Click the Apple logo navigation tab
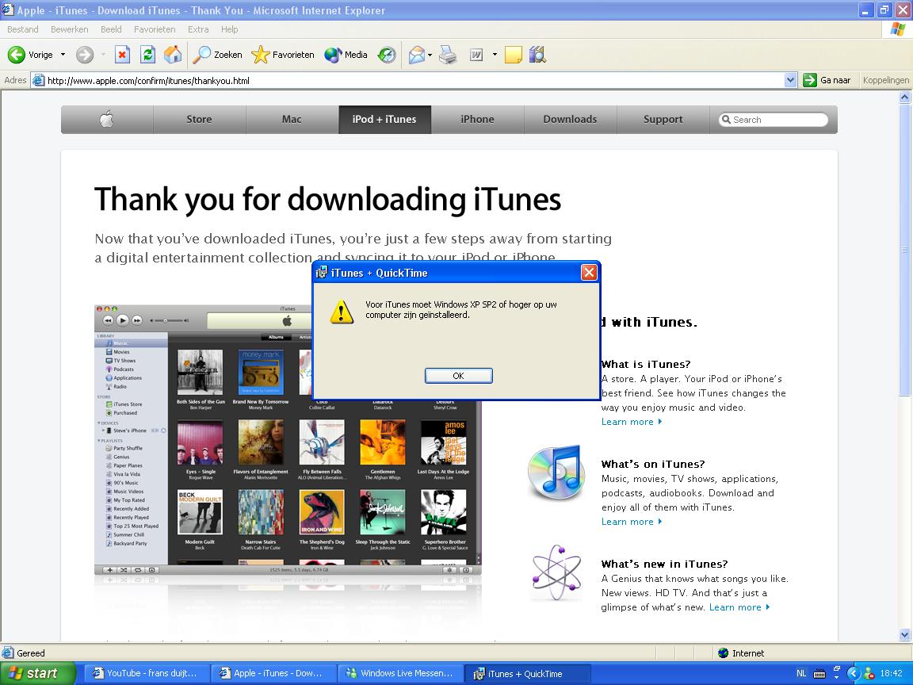This screenshot has width=913, height=685. point(106,120)
